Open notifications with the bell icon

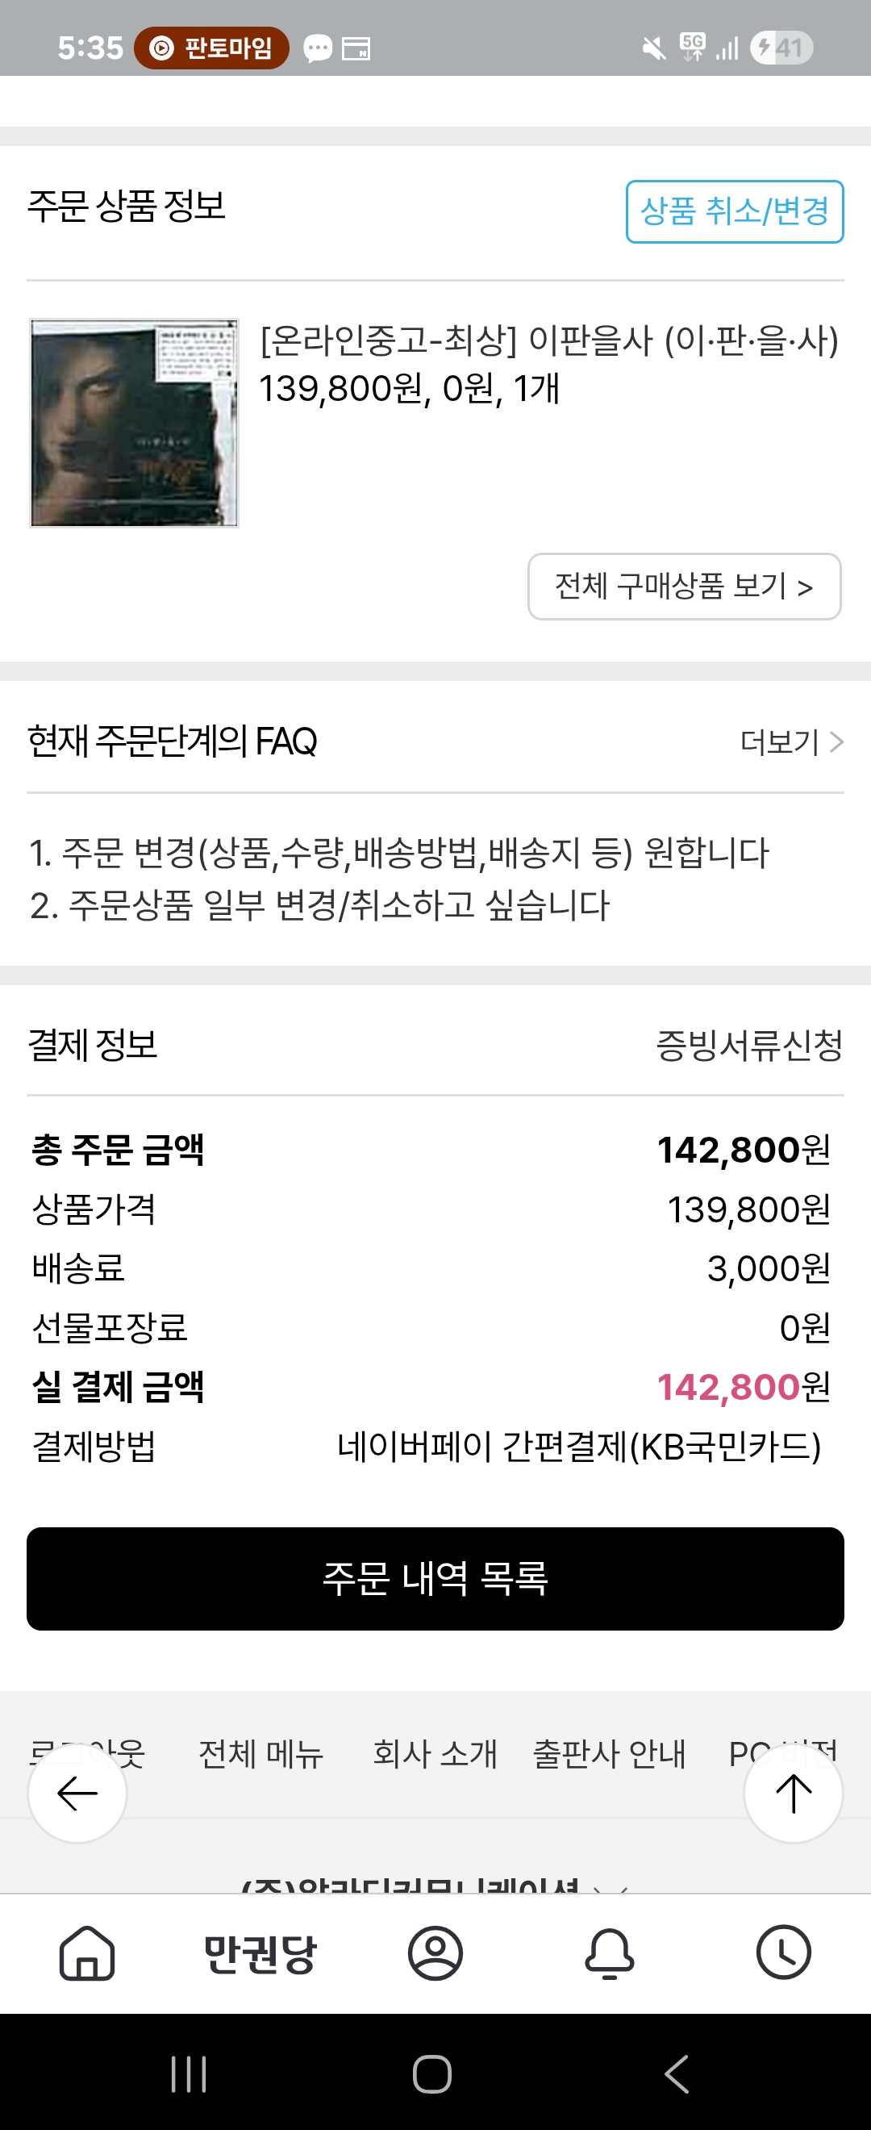pos(610,1953)
